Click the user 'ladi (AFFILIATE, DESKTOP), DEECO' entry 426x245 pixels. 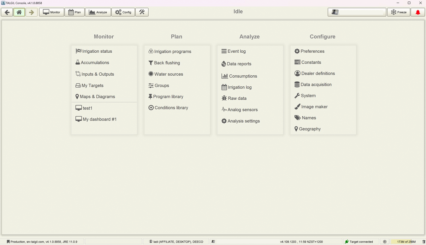point(176,242)
